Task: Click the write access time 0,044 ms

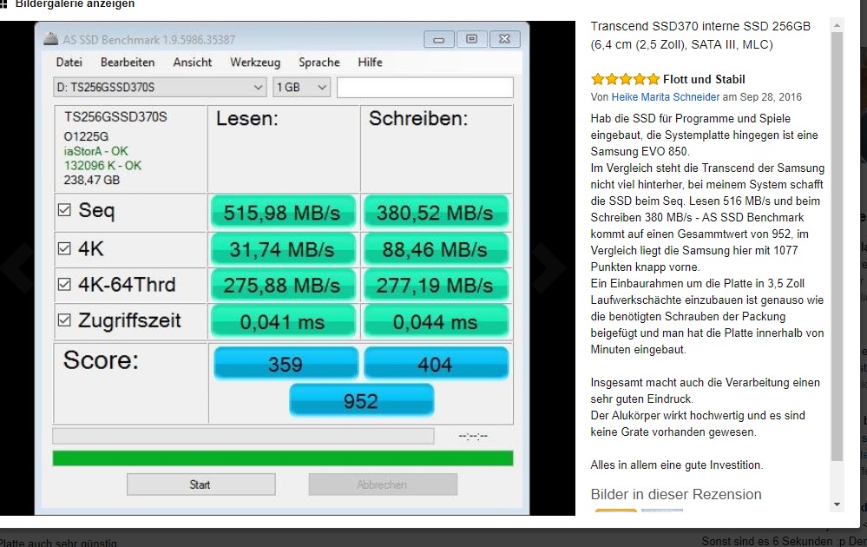Action: [435, 322]
